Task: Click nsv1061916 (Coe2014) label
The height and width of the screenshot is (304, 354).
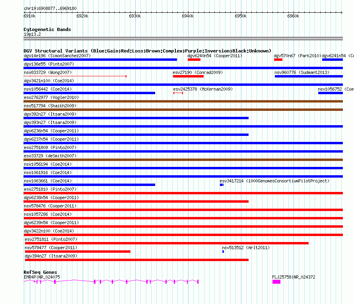Action: click(x=48, y=172)
